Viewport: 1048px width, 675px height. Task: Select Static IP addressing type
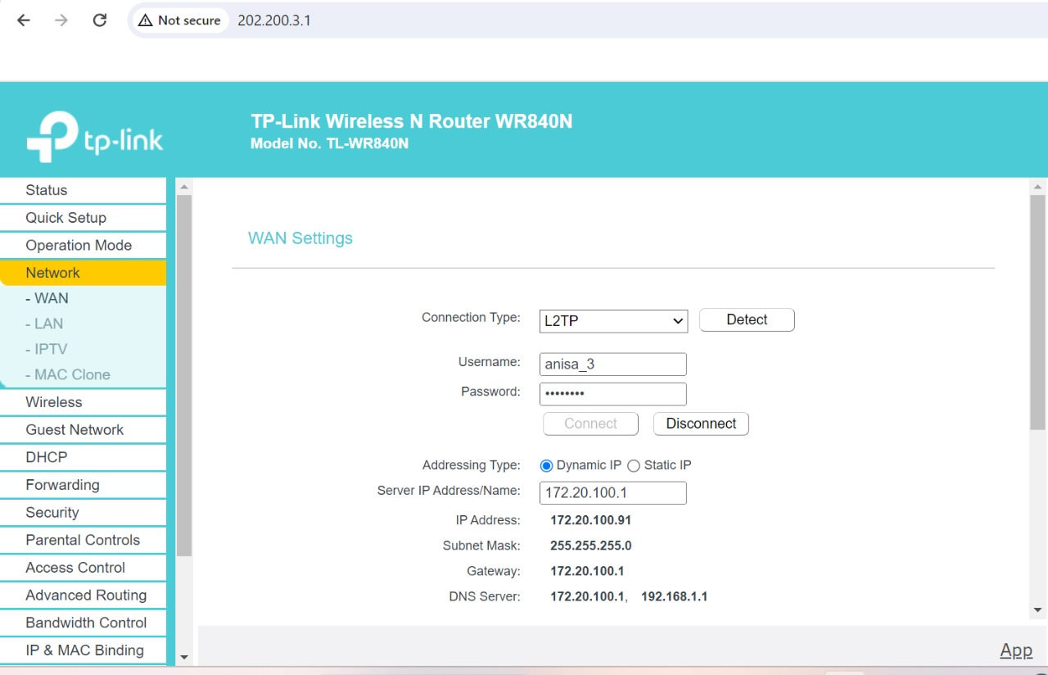pyautogui.click(x=633, y=465)
